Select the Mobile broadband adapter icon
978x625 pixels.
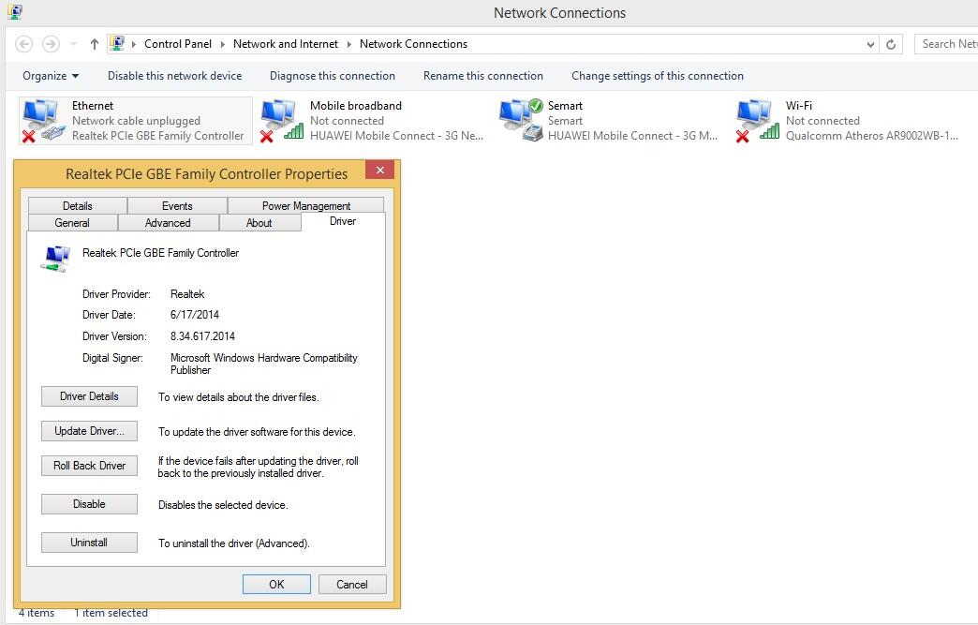tap(281, 120)
